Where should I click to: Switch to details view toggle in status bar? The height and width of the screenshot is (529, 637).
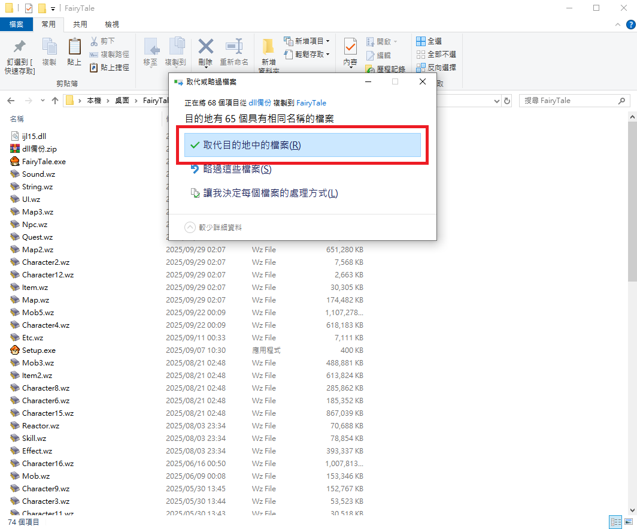pyautogui.click(x=615, y=522)
